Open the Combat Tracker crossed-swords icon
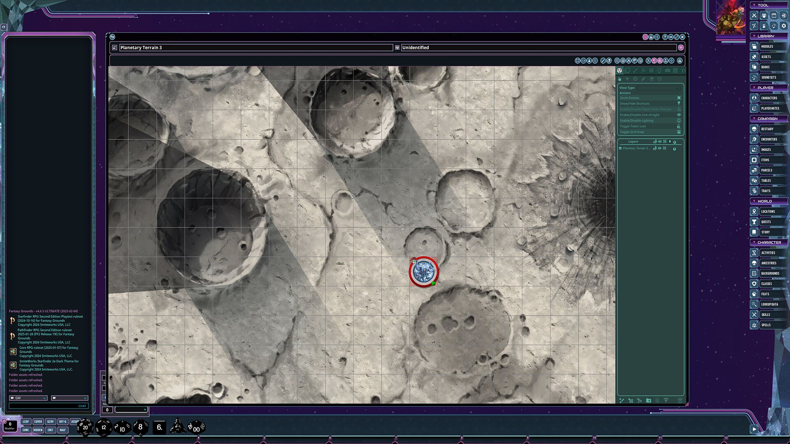 [x=754, y=15]
